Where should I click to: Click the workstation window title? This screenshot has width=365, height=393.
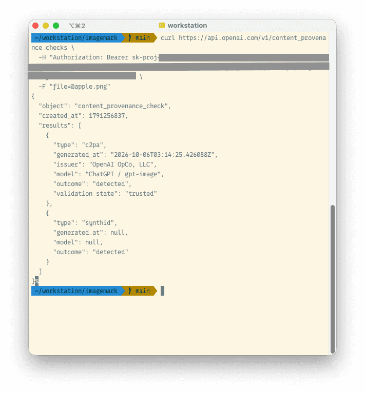pos(187,25)
